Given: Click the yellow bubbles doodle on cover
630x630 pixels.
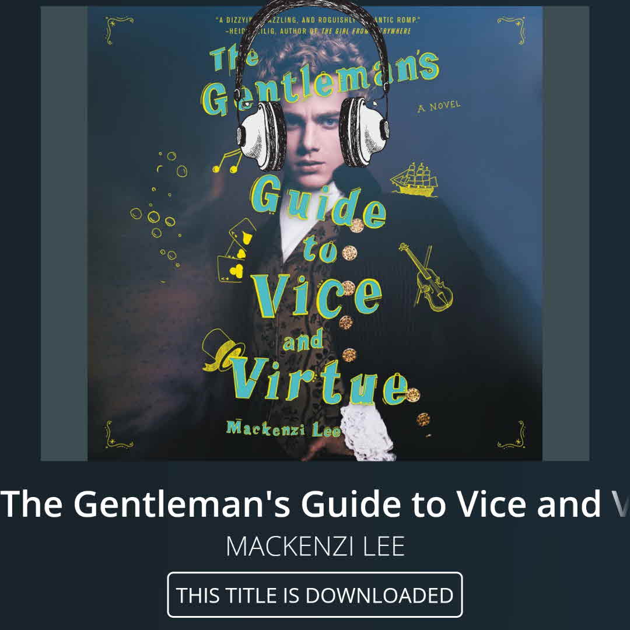Looking at the screenshot, I should (x=159, y=210).
